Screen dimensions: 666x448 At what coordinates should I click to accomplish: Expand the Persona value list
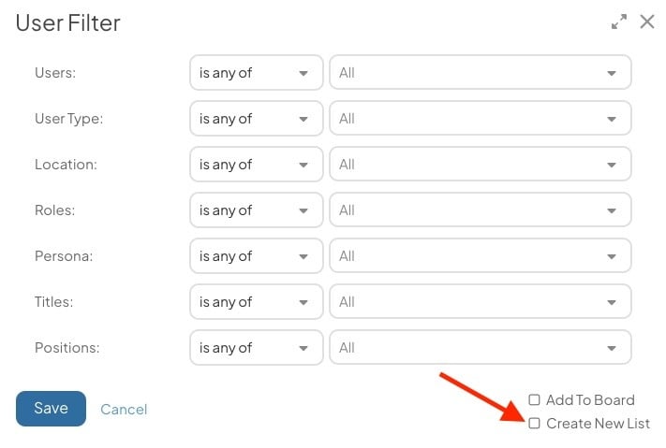pos(480,256)
